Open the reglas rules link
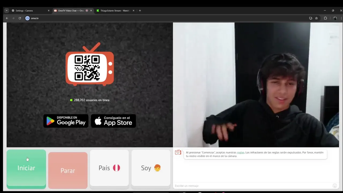343x193 pixels. (241, 153)
